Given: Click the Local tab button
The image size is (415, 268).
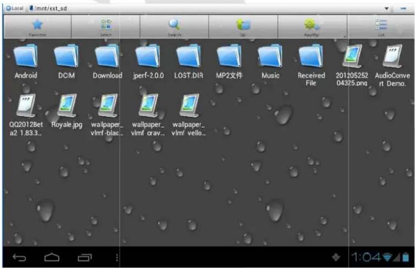Looking at the screenshot, I should pos(15,8).
